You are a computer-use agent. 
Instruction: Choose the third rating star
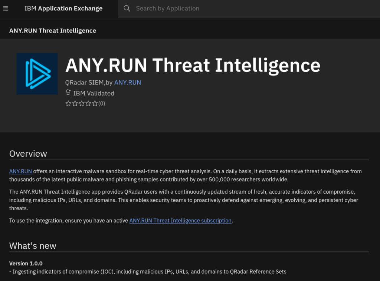82,104
